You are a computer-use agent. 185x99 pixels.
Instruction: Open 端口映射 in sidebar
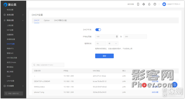pos(10,72)
